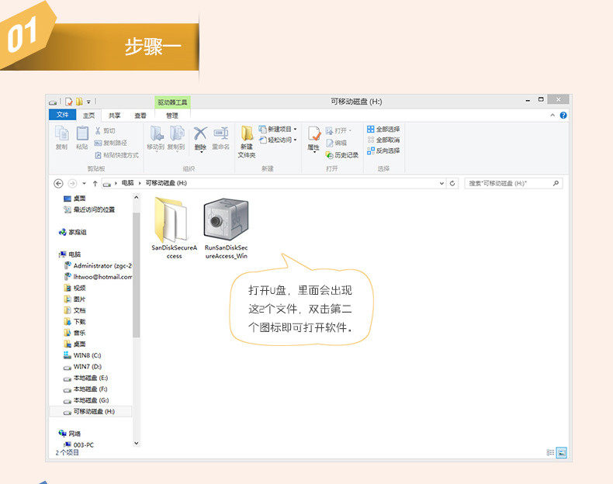Switch to large icons view in status bar
Viewport: 613px width, 484px height.
pos(561,452)
